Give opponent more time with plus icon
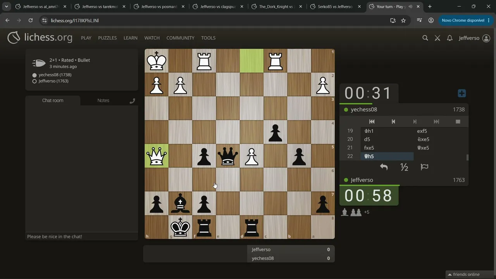 [462, 93]
